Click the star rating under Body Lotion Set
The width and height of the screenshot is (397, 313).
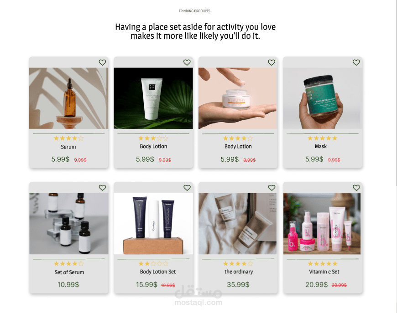(x=153, y=264)
